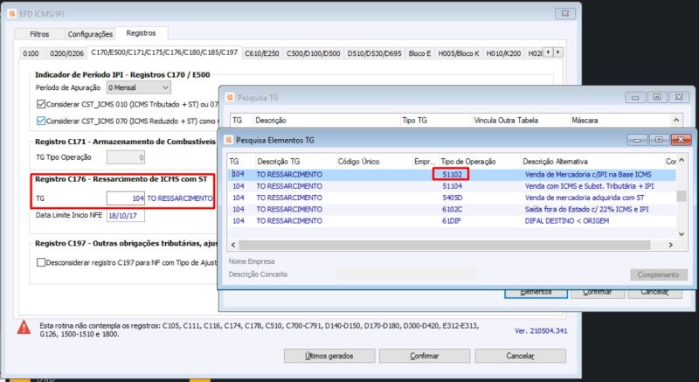This screenshot has width=699, height=382.
Task: Select the 0100 register tab
Action: pos(31,53)
